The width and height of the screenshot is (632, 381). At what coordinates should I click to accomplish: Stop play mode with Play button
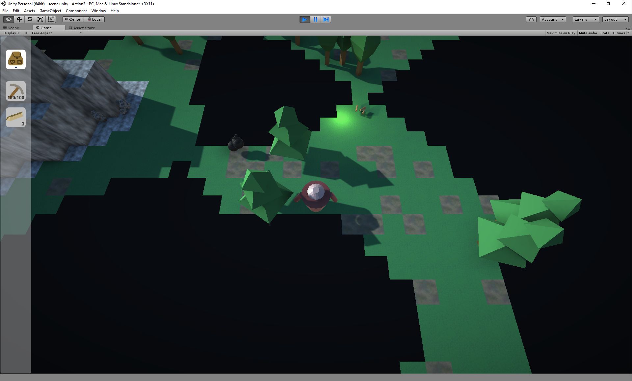click(305, 19)
